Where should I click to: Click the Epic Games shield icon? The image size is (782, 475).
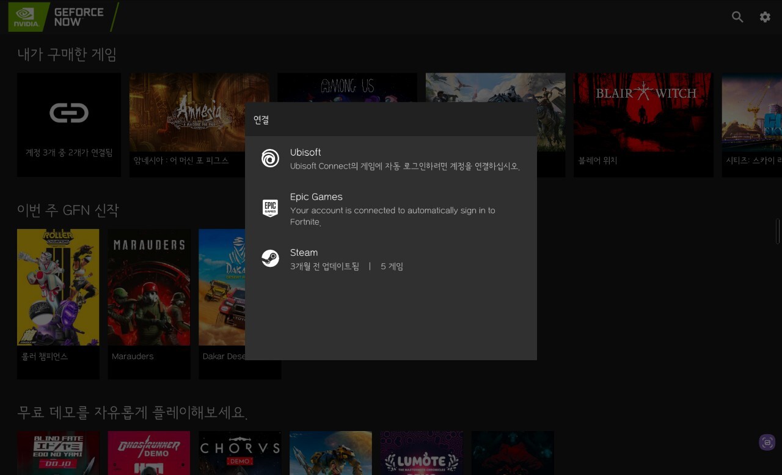(270, 208)
